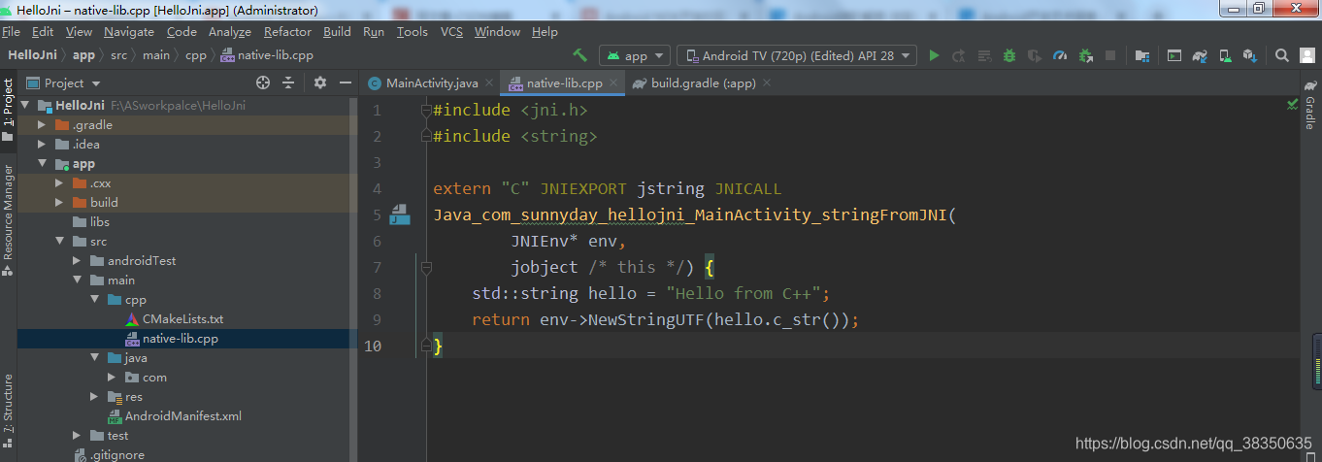Image resolution: width=1322 pixels, height=462 pixels.
Task: Click the cpp breadcrumb
Action: coord(196,55)
